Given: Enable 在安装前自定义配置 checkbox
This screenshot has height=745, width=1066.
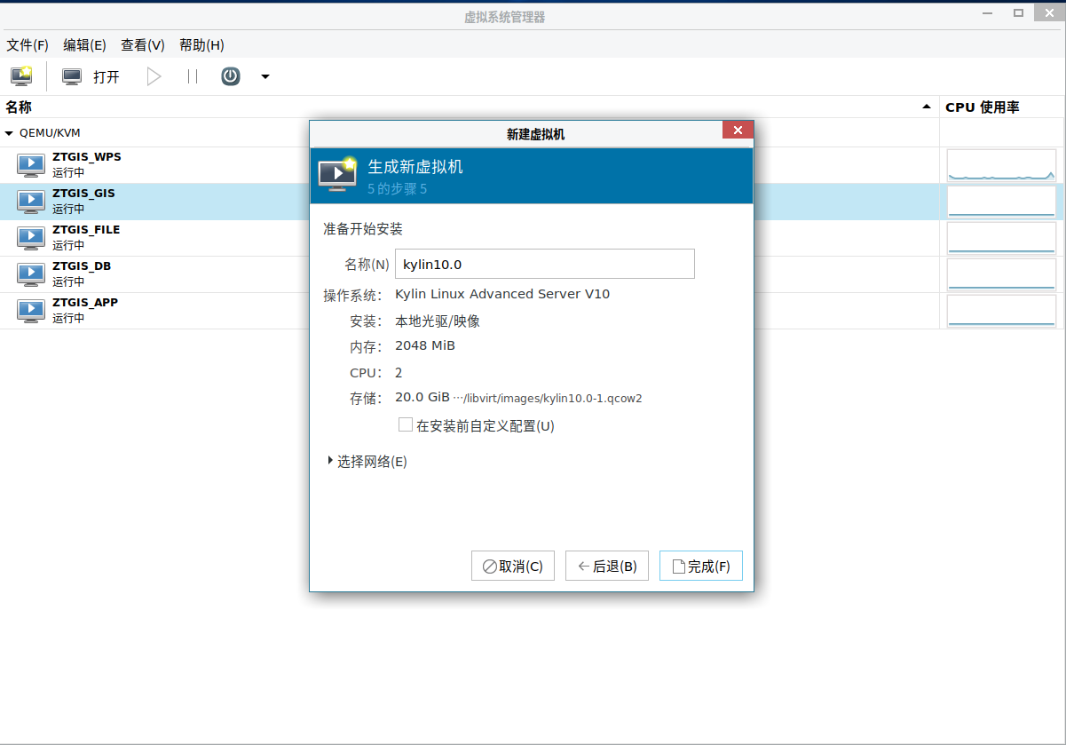Looking at the screenshot, I should click(x=406, y=425).
